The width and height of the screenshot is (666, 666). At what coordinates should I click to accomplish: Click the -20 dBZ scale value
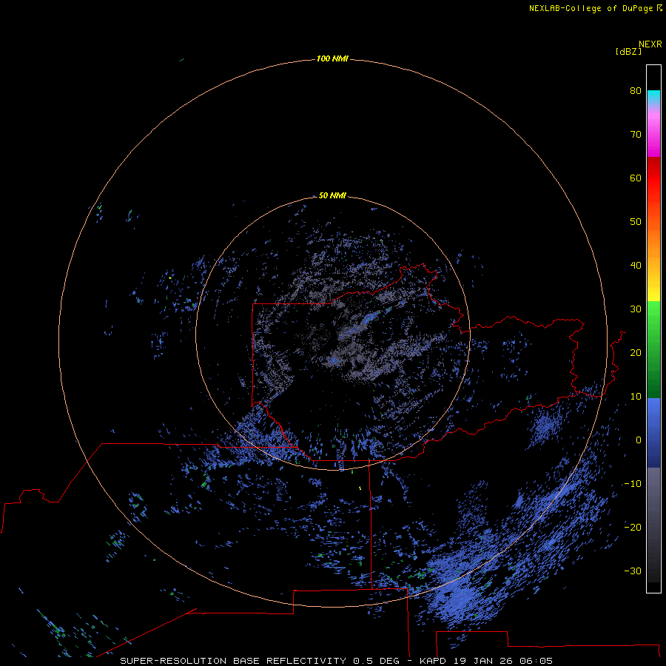coord(633,528)
